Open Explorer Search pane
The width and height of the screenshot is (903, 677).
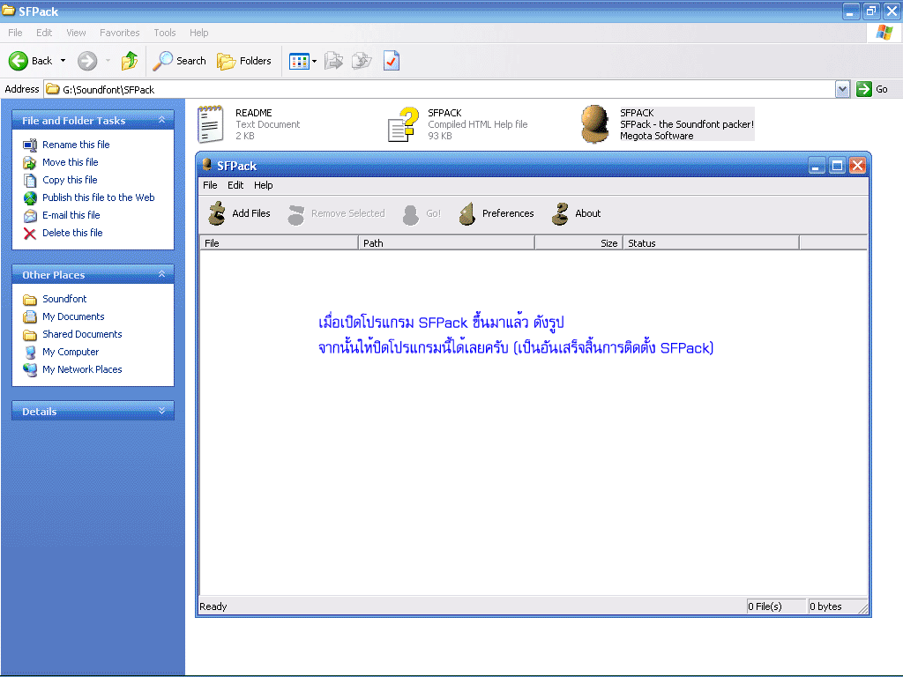click(179, 61)
